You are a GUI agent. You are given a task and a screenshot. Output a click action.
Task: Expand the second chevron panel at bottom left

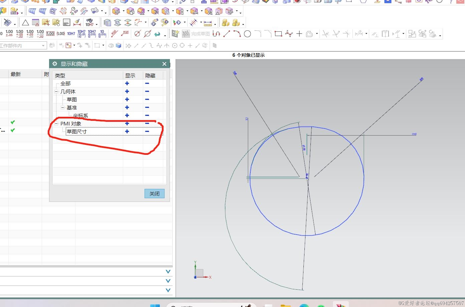point(168,281)
